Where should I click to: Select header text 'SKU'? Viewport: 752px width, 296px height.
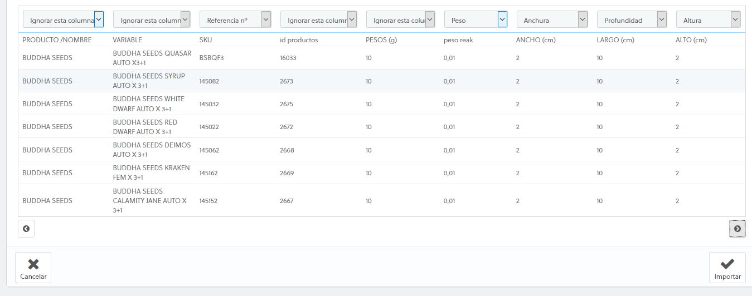205,40
